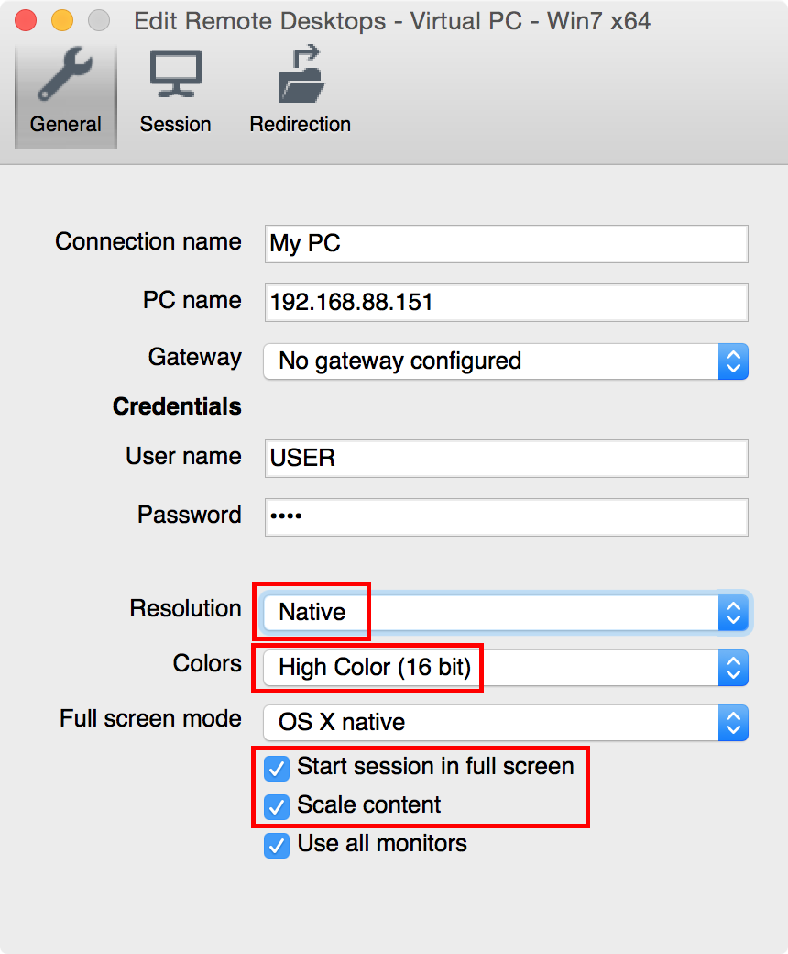Viewport: 788px width, 954px height.
Task: Edit the PC name address field
Action: [x=504, y=303]
